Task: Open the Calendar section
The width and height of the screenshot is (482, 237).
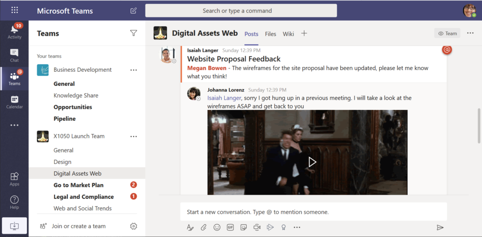Action: click(15, 102)
